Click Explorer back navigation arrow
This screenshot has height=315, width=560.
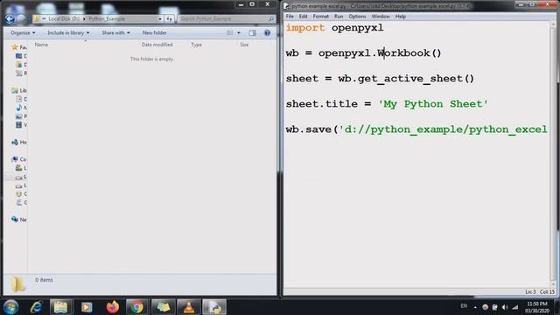click(x=10, y=19)
